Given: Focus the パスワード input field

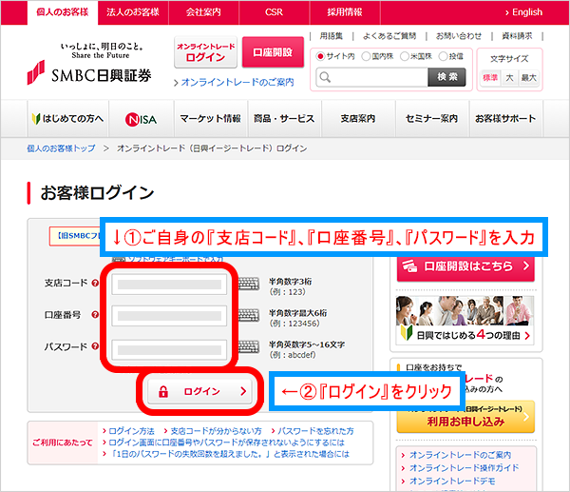Looking at the screenshot, I should click(169, 350).
